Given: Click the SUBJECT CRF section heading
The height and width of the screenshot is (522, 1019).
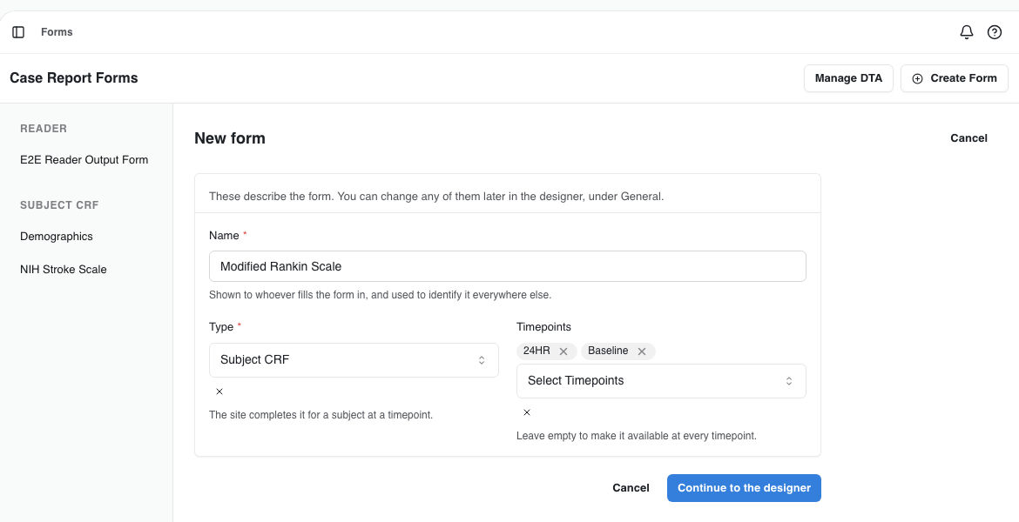Looking at the screenshot, I should (59, 205).
